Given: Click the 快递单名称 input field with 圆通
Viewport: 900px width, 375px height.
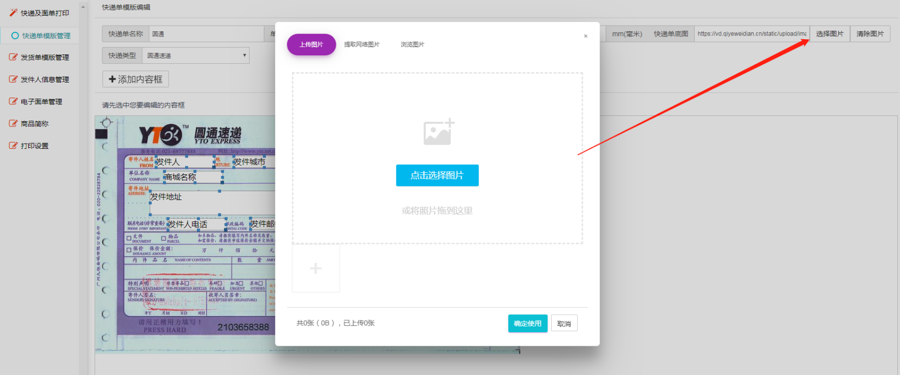Looking at the screenshot, I should pyautogui.click(x=206, y=34).
